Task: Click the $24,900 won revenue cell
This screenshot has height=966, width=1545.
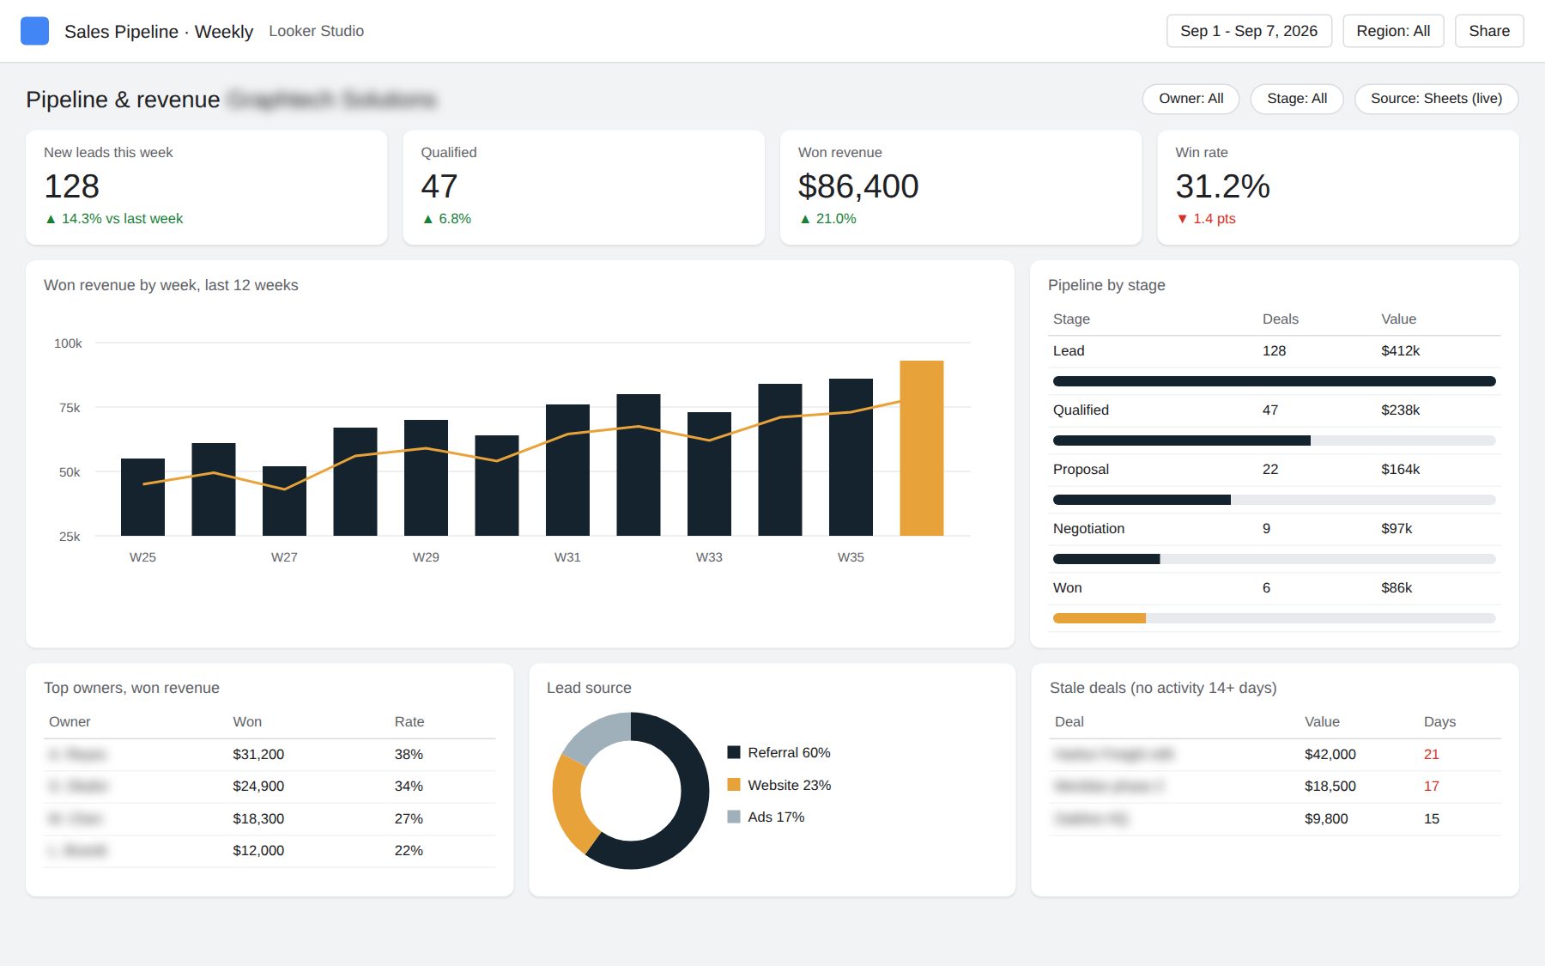Action: [x=258, y=787]
